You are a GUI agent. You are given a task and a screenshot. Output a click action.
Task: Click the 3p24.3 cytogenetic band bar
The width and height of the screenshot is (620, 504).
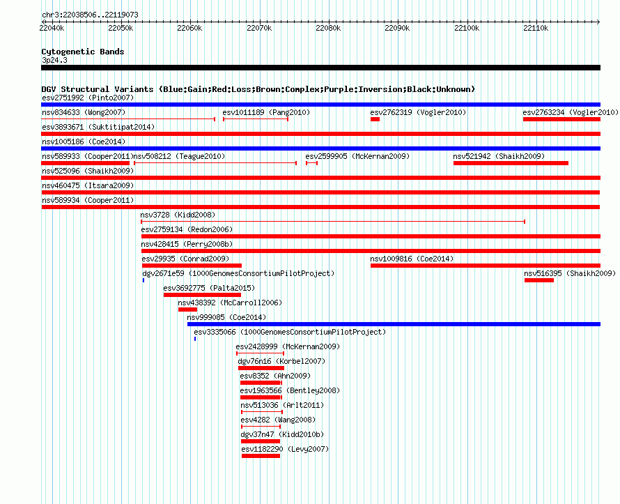click(x=320, y=68)
